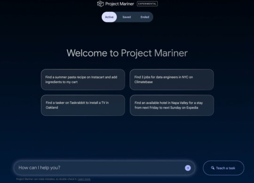Click the Teach a task button
The image size is (254, 183).
click(x=223, y=168)
